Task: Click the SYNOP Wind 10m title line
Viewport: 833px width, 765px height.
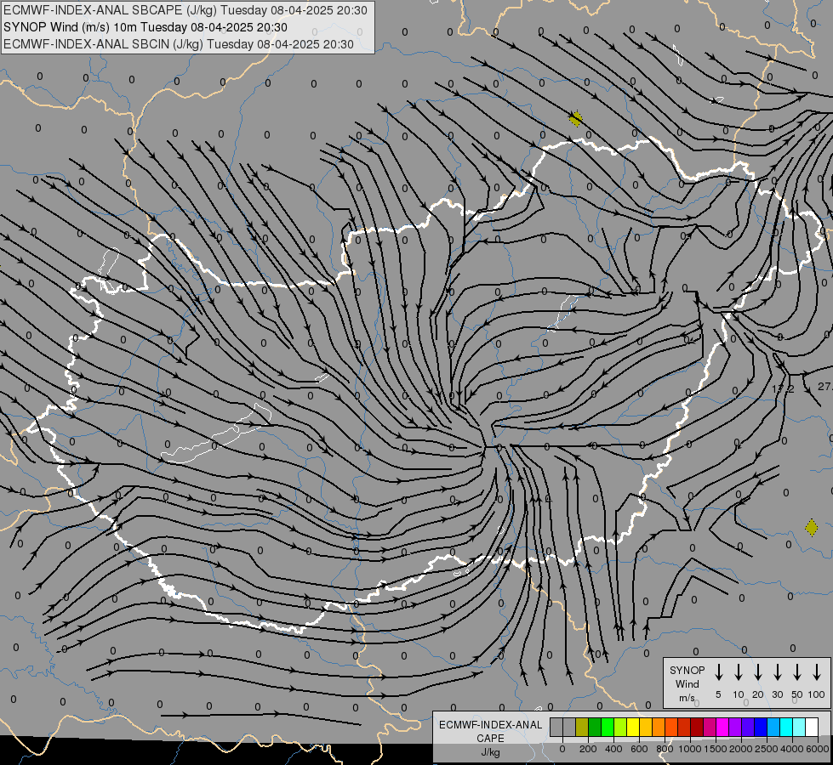Action: 145,27
